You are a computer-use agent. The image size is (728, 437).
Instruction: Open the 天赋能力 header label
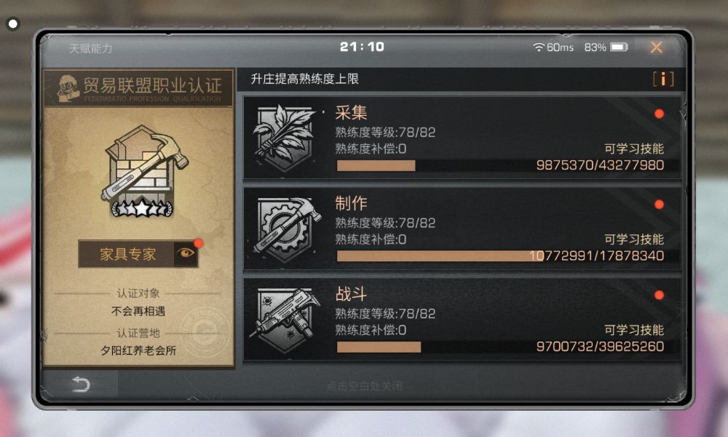tap(90, 48)
